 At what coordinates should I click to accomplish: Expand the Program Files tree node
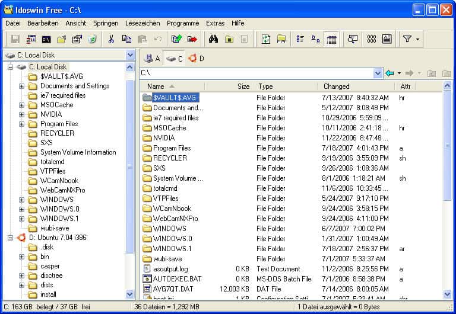(x=22, y=124)
